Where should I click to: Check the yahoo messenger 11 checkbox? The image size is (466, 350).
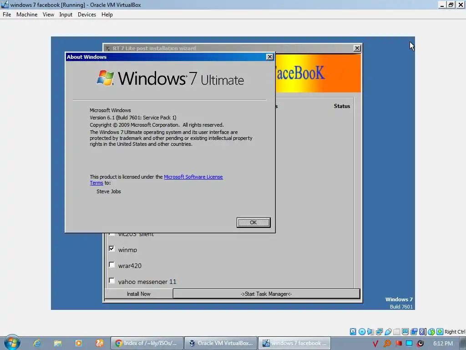click(x=112, y=281)
